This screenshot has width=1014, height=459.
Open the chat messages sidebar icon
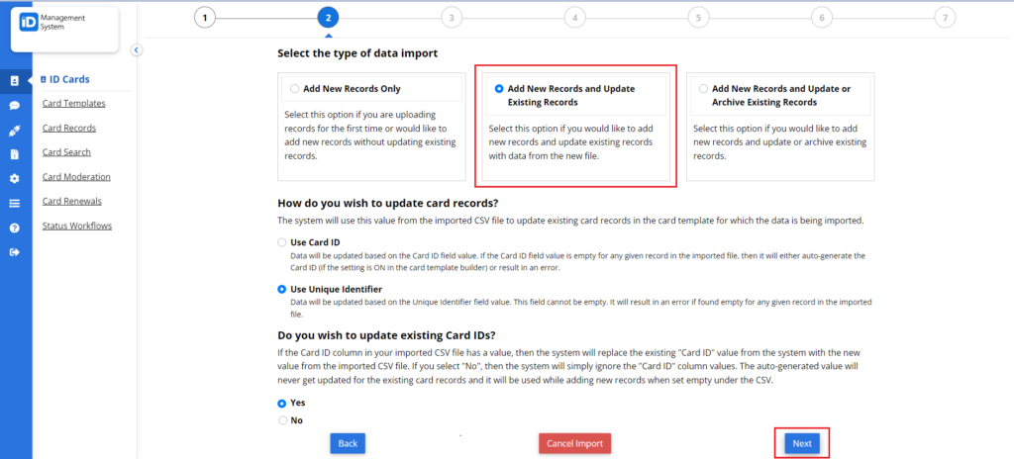click(15, 105)
